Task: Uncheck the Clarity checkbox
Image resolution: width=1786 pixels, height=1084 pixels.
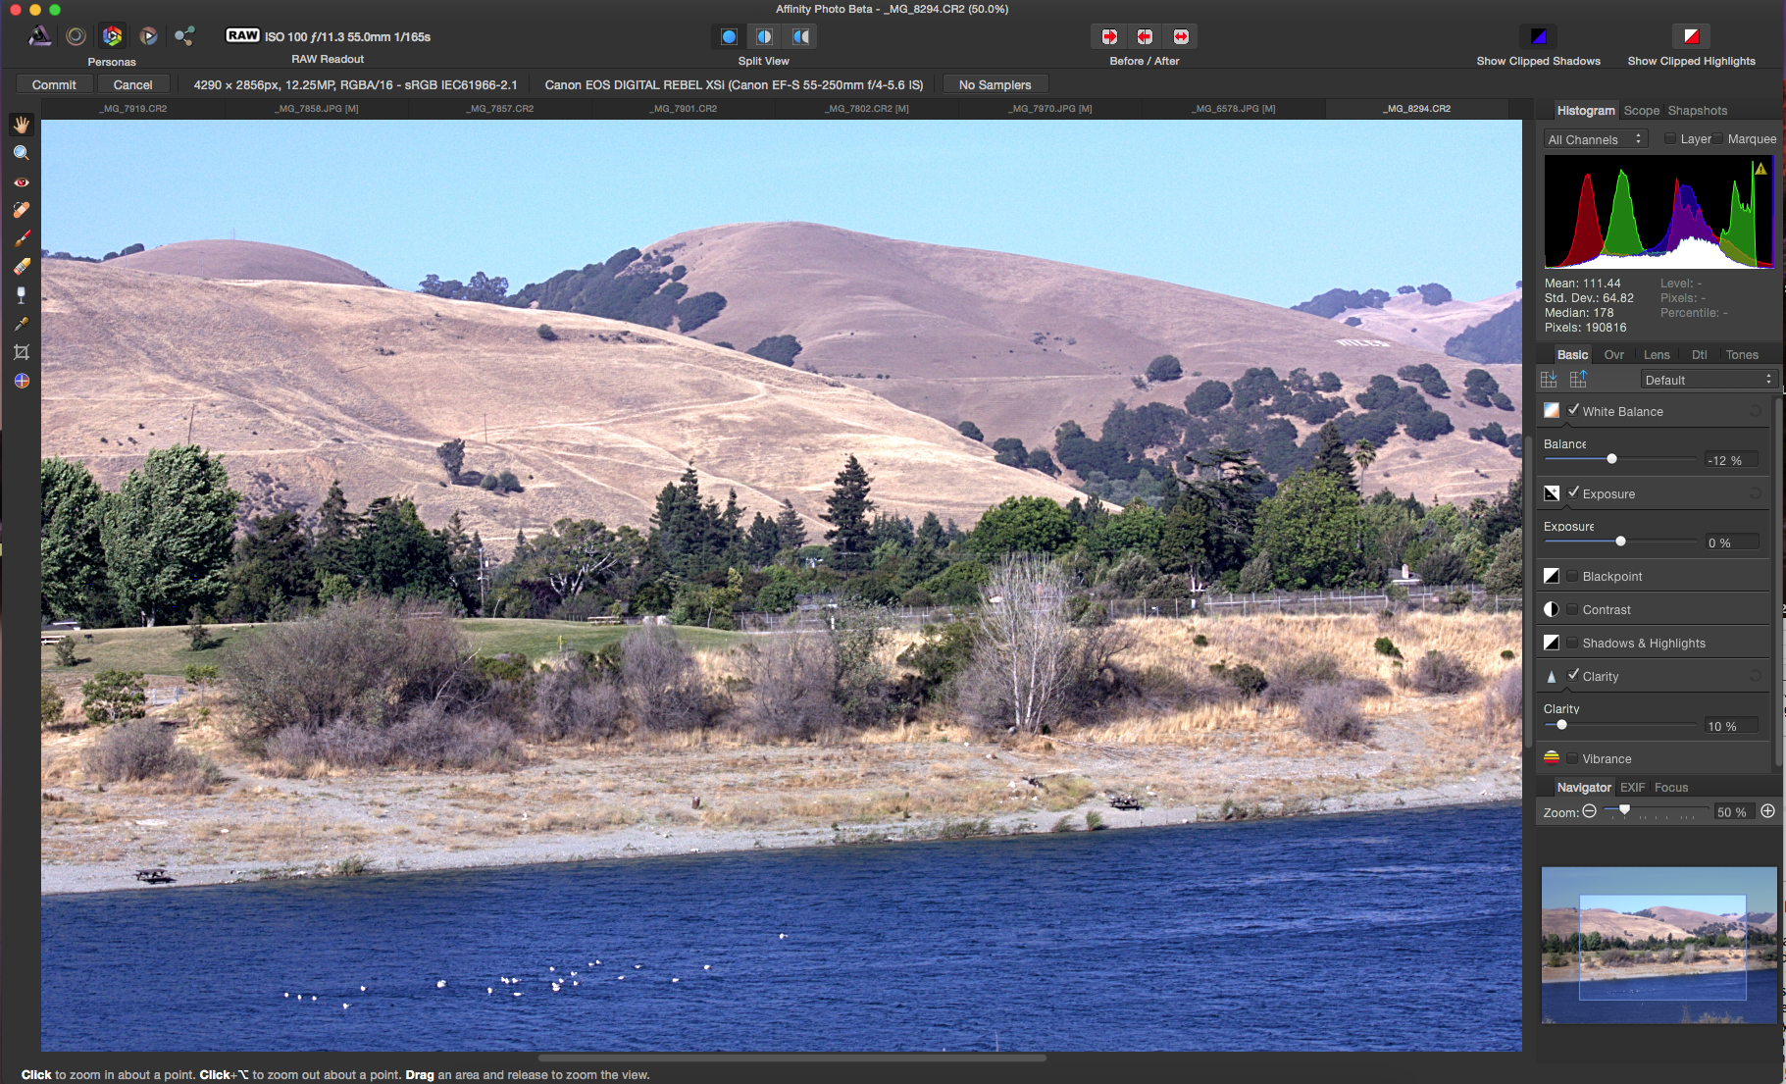Action: pos(1573,675)
